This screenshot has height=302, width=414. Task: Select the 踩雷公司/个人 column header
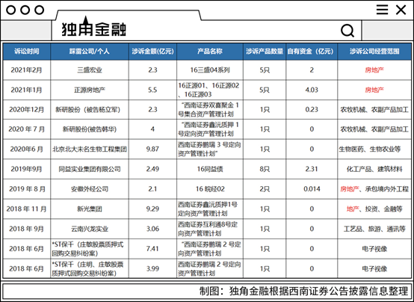coord(90,52)
